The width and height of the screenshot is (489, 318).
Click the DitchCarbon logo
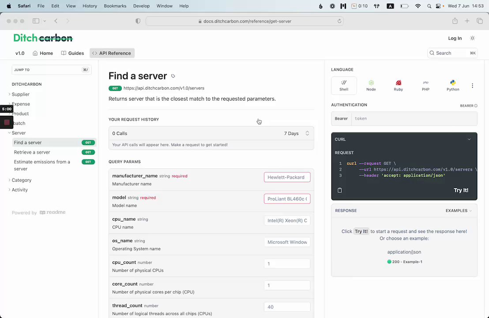pyautogui.click(x=43, y=38)
